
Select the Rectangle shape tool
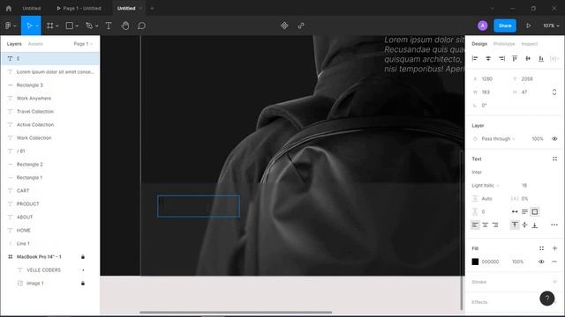70,26
